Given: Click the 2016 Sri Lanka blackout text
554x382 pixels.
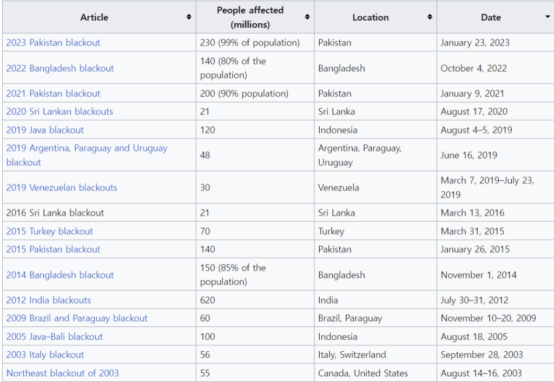Looking at the screenshot, I should click(55, 213).
